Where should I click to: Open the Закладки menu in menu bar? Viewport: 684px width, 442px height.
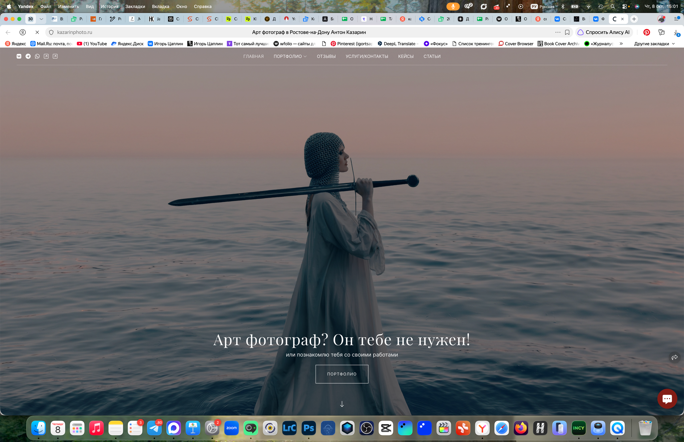[x=135, y=6]
